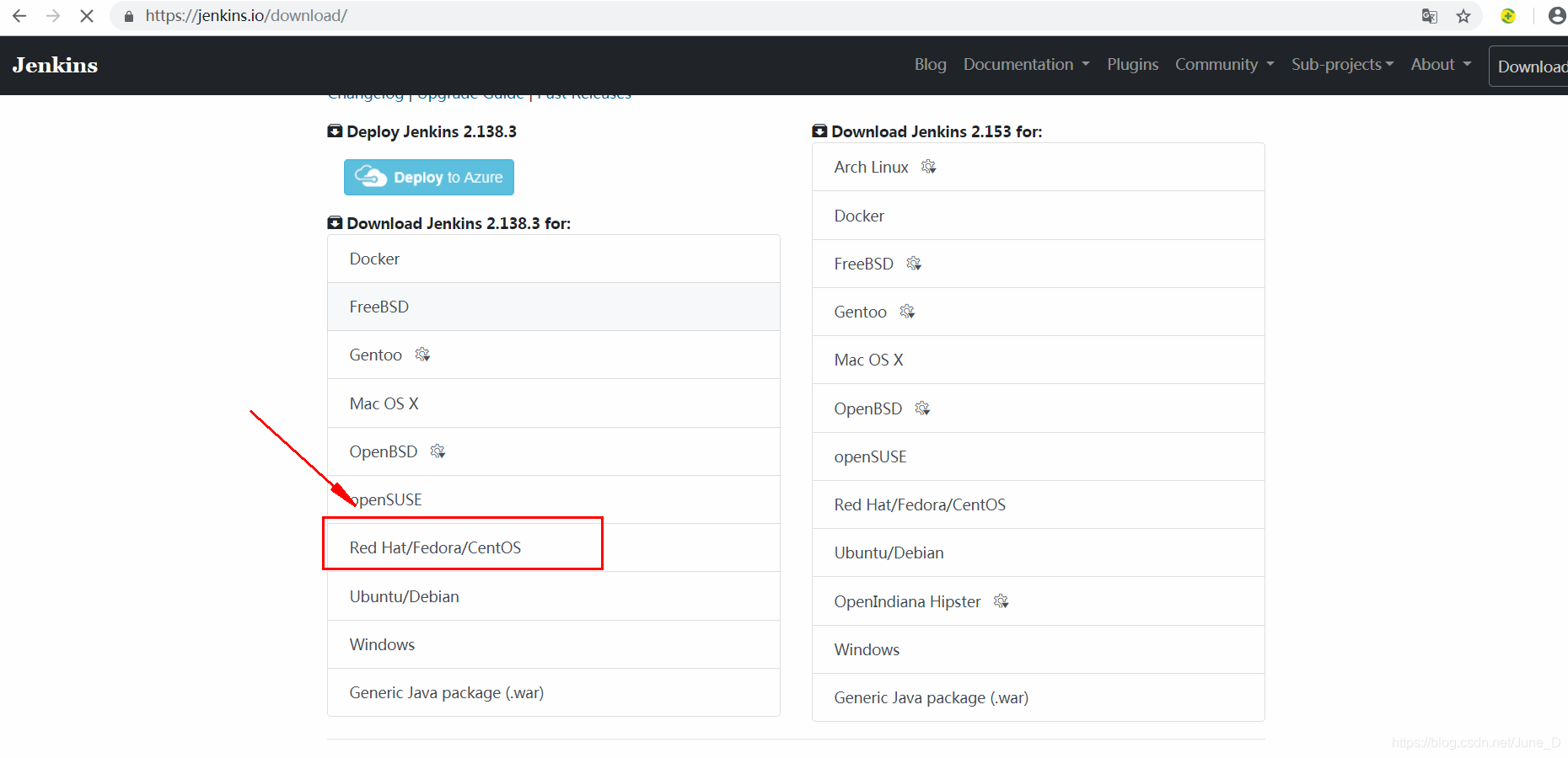
Task: Stop loading the page
Action: click(87, 16)
